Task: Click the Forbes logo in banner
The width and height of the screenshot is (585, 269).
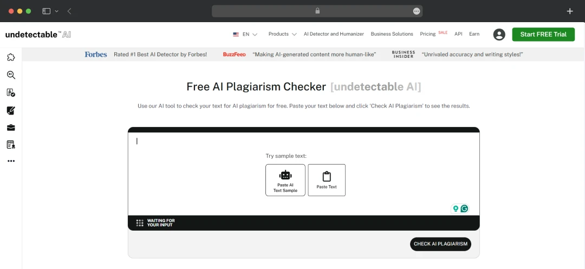Action: tap(95, 55)
